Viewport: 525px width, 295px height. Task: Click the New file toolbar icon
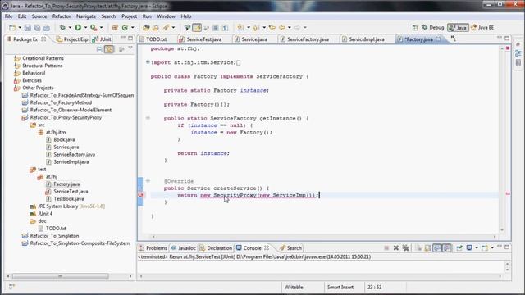tap(12, 27)
